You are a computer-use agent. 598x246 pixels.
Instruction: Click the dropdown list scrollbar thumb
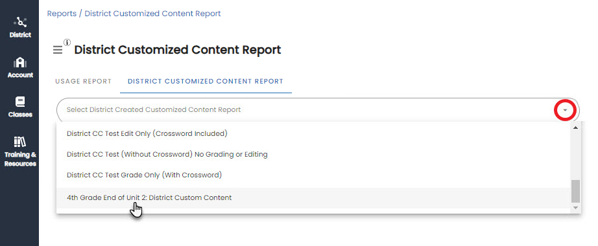coord(575,191)
